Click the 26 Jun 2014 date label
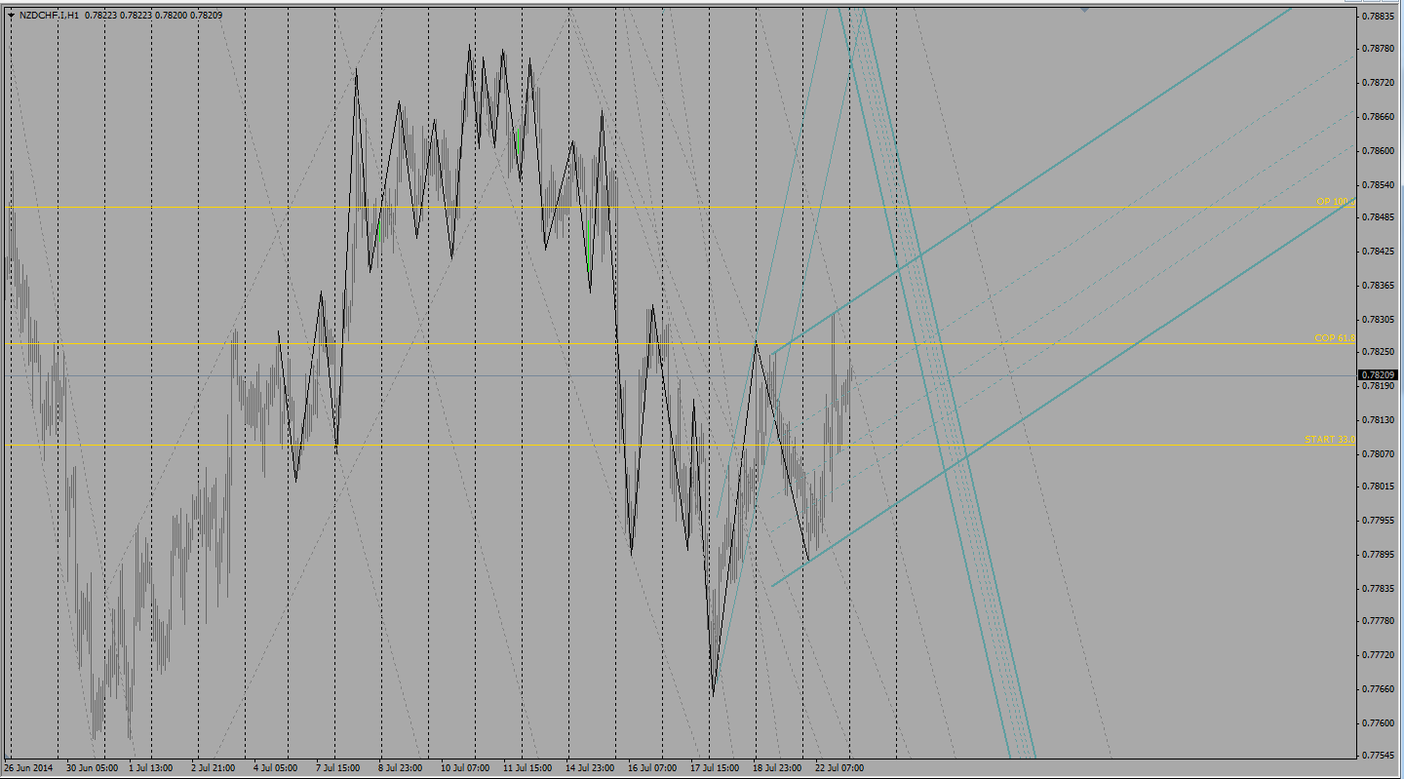 click(31, 768)
